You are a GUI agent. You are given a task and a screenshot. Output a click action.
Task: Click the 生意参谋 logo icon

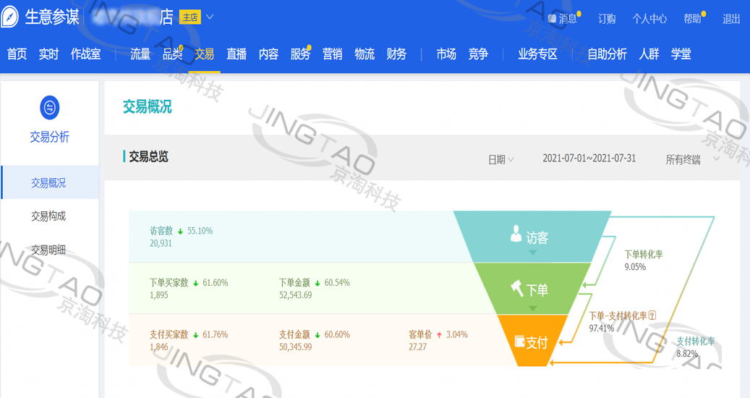(x=10, y=17)
